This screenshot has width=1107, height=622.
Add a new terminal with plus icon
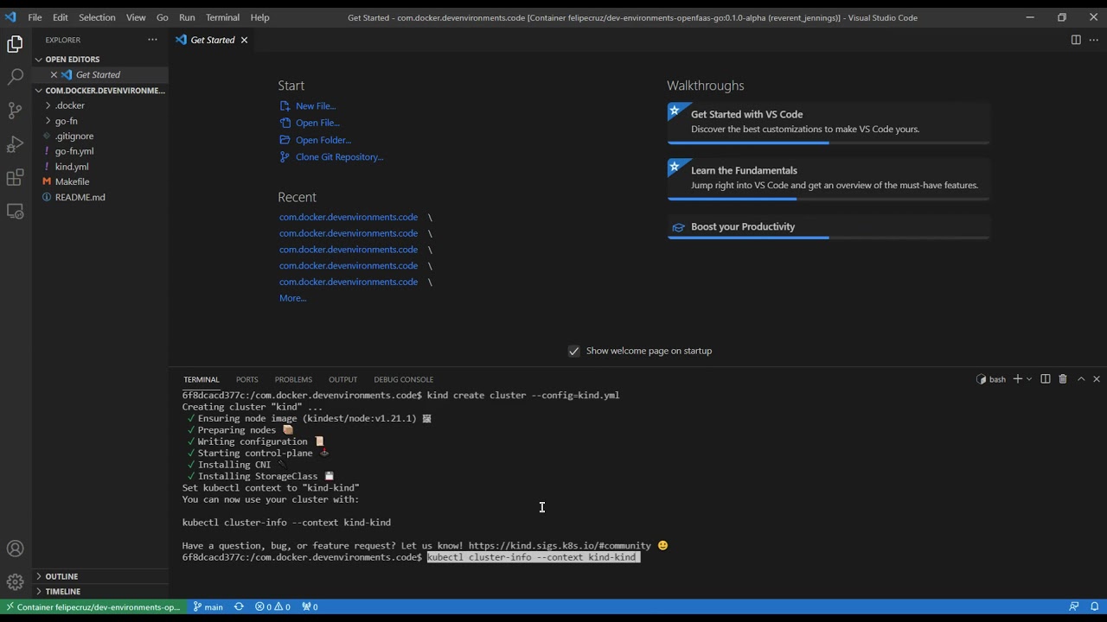(x=1018, y=379)
